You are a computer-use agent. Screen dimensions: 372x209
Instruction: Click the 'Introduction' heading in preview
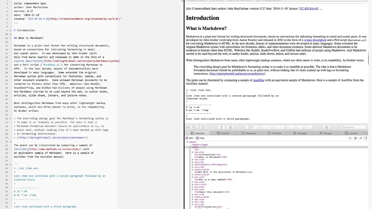[203, 18]
